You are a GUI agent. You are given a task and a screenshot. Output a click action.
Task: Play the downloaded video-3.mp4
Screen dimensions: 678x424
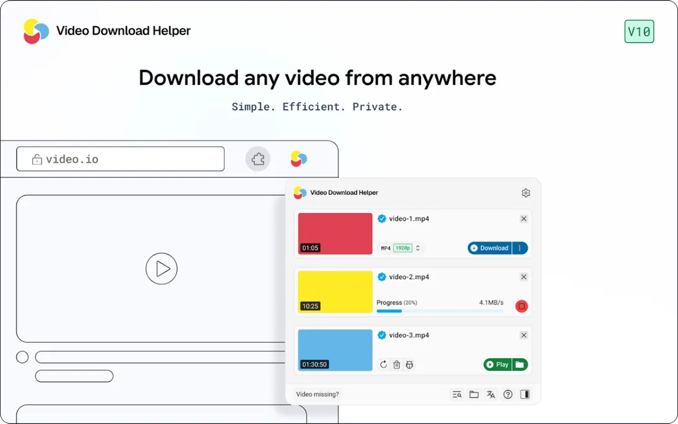pyautogui.click(x=497, y=365)
